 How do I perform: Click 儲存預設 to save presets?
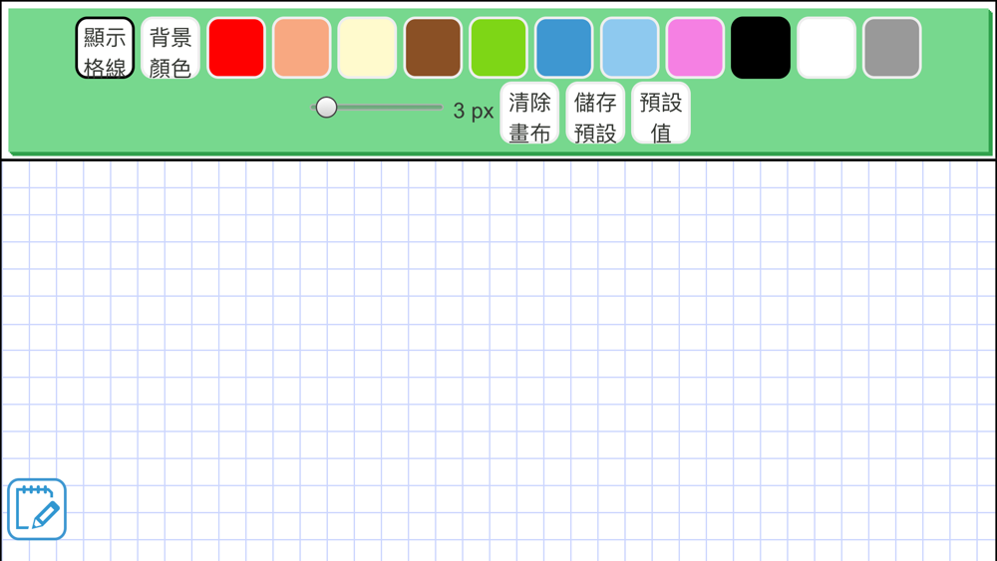pyautogui.click(x=595, y=113)
